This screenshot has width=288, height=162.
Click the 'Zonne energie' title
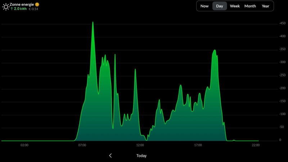(x=22, y=4)
